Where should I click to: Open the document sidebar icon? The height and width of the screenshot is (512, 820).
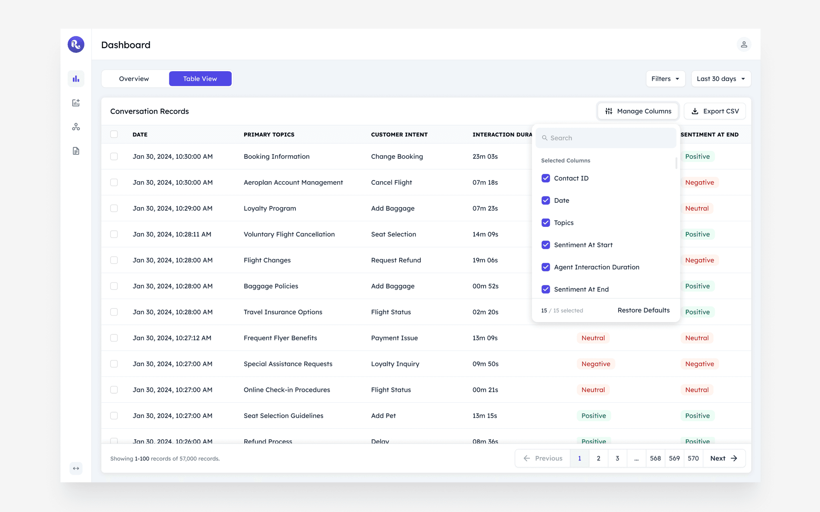76,151
